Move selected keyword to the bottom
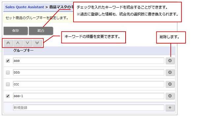 (x=37, y=43)
